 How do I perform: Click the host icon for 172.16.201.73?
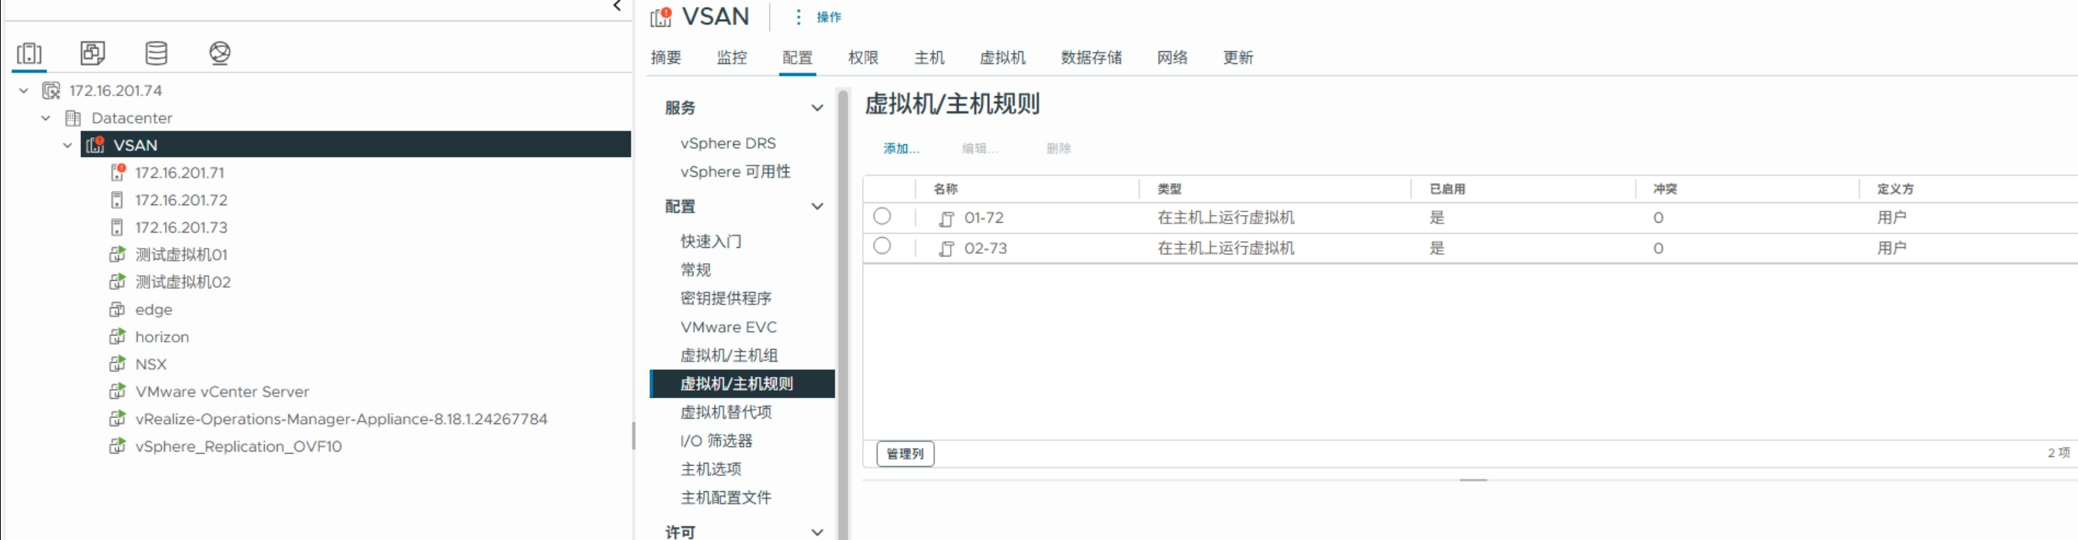pos(117,227)
